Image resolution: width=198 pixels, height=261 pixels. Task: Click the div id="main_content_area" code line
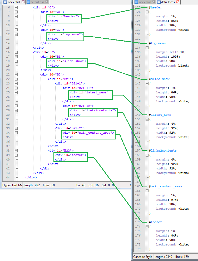point(88,133)
